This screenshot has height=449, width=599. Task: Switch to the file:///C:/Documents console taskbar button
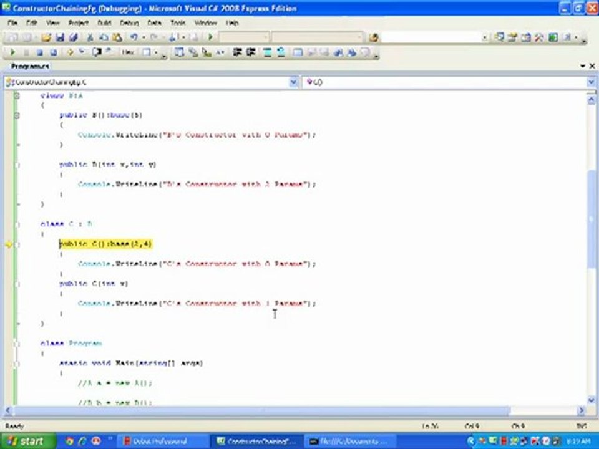[x=349, y=442]
